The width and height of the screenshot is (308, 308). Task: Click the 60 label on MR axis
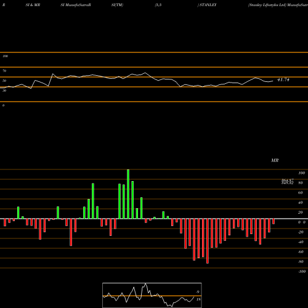point(301,193)
